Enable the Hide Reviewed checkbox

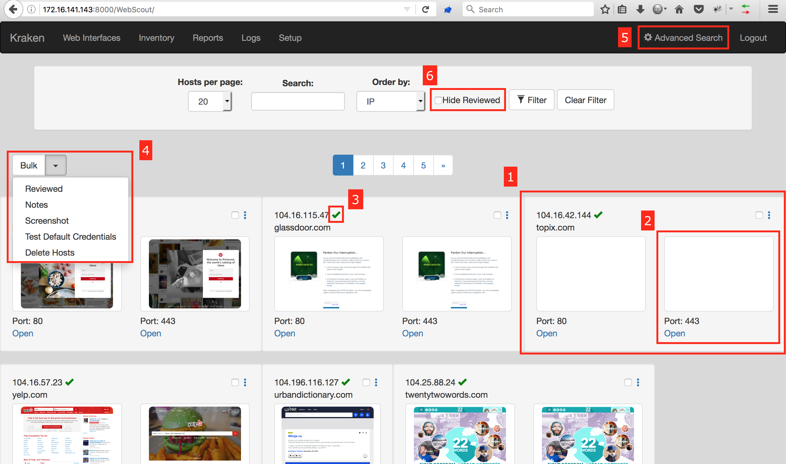(438, 100)
